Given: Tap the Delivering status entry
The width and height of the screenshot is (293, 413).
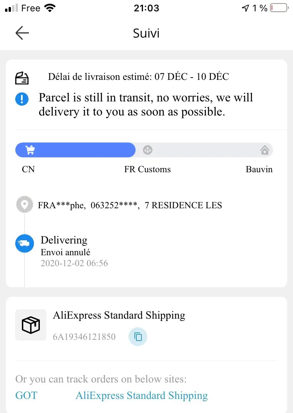Looking at the screenshot, I should (64, 240).
